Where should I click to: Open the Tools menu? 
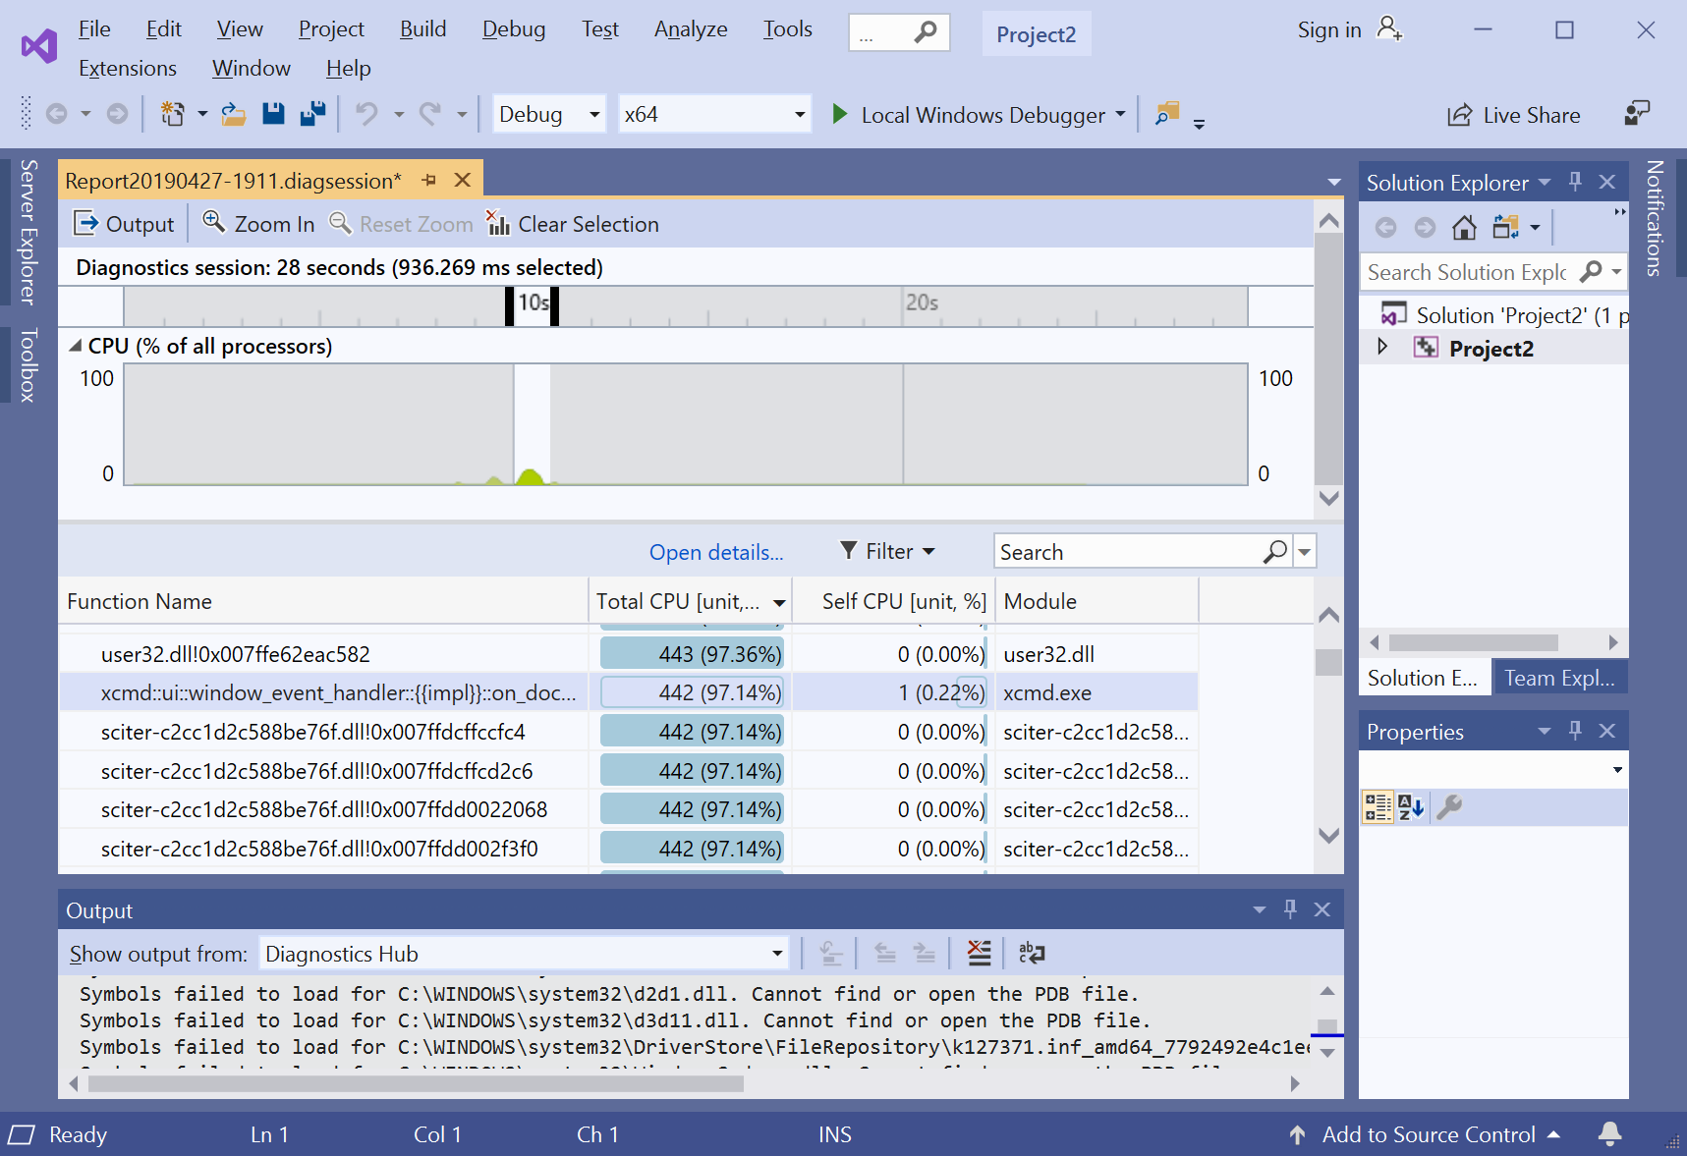click(788, 29)
